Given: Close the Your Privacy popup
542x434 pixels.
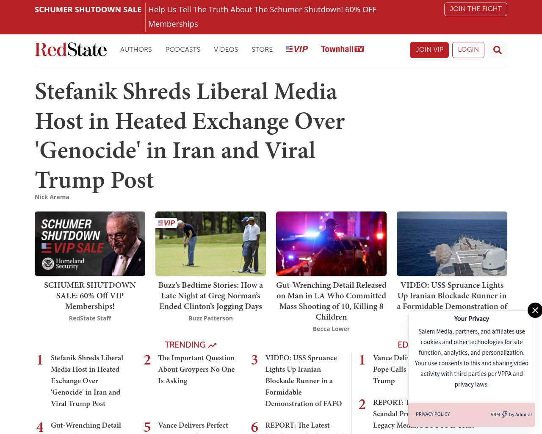Looking at the screenshot, I should (x=535, y=310).
